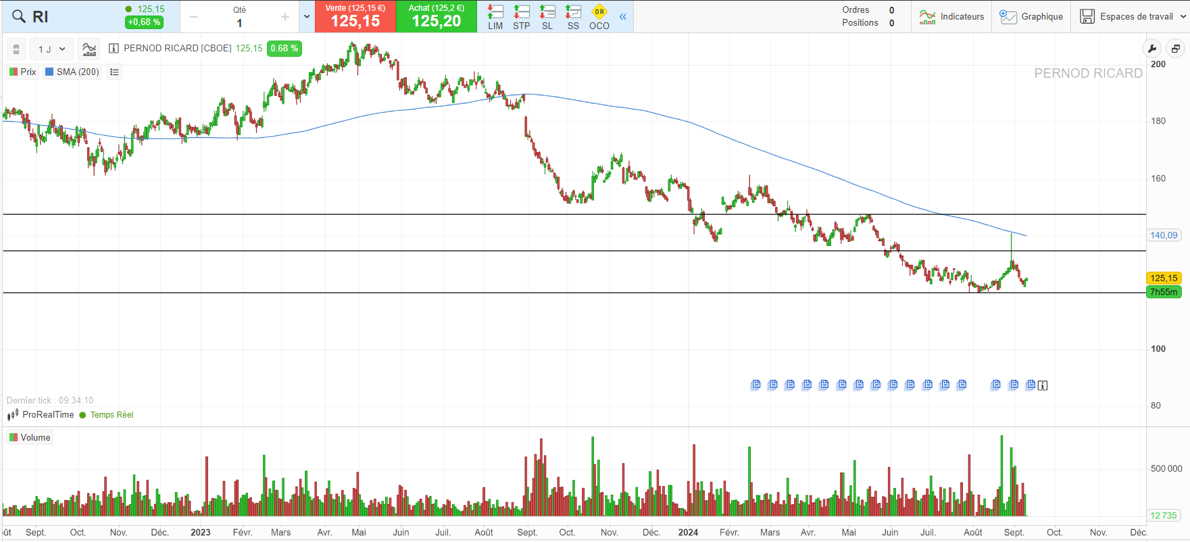
Task: Detach chart using the window icon
Action: point(1176,49)
